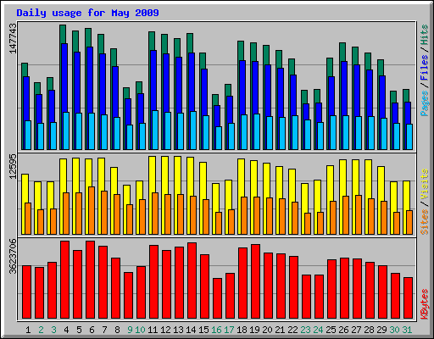Click green day 30 label
The width and height of the screenshot is (434, 339).
tap(394, 330)
